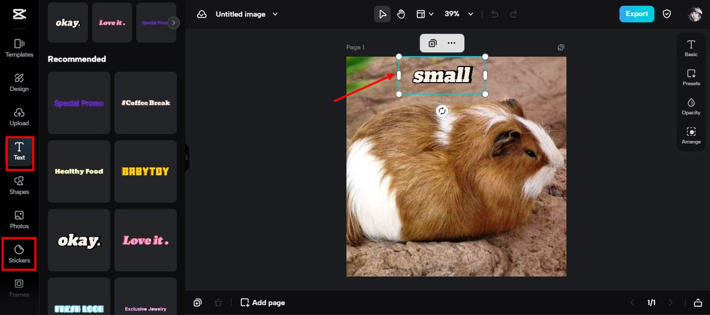Click the security shield icon
The image size is (710, 315).
pos(667,14)
